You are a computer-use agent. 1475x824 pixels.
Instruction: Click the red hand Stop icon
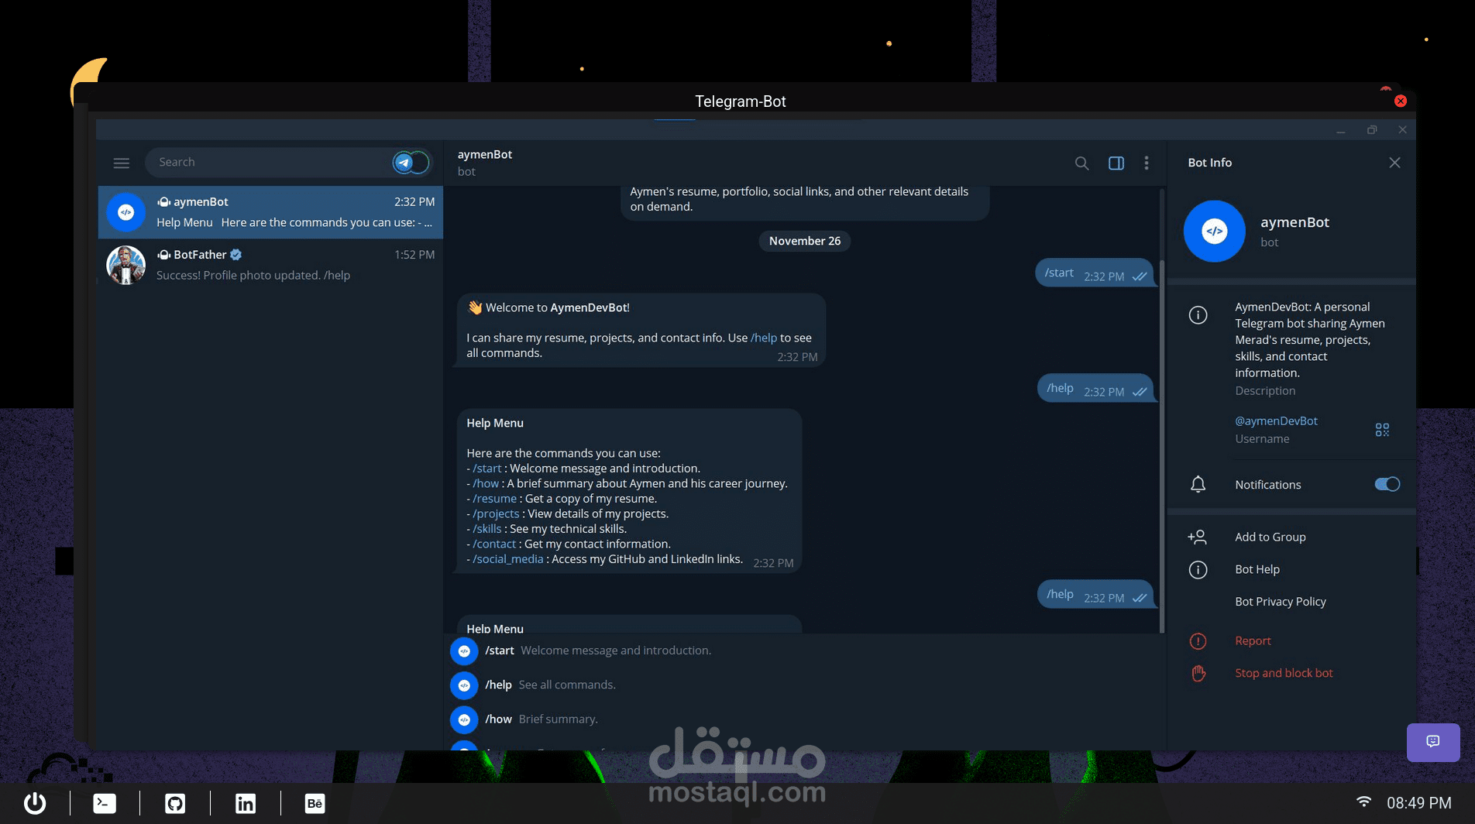tap(1198, 673)
